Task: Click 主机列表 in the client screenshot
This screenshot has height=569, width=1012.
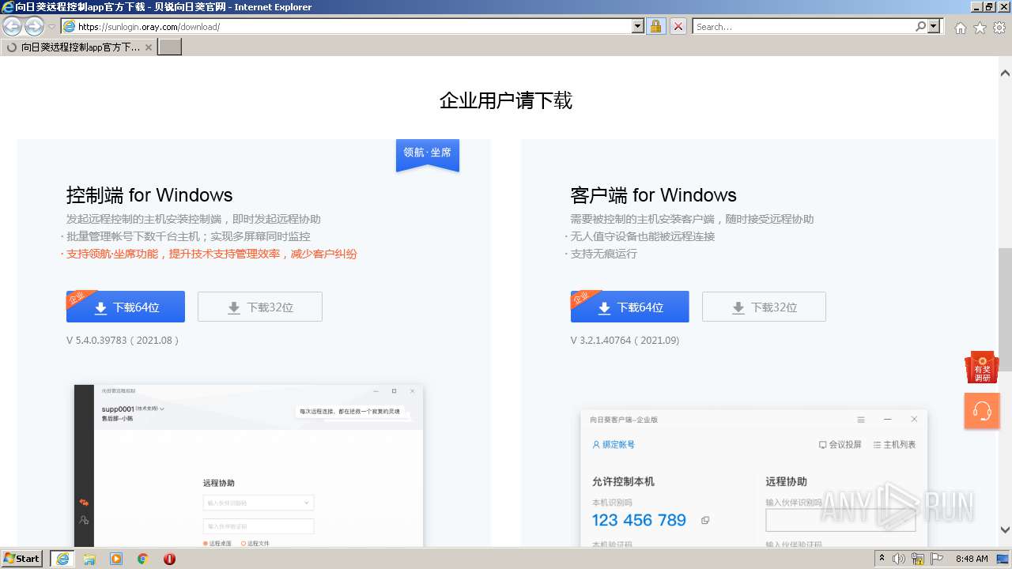Action: point(894,445)
